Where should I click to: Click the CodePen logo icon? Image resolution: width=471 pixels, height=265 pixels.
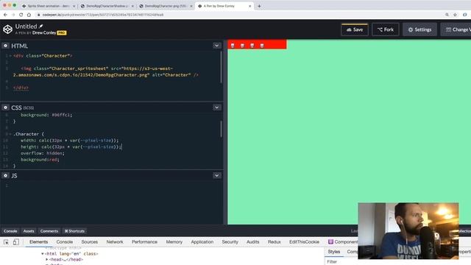pyautogui.click(x=7, y=29)
